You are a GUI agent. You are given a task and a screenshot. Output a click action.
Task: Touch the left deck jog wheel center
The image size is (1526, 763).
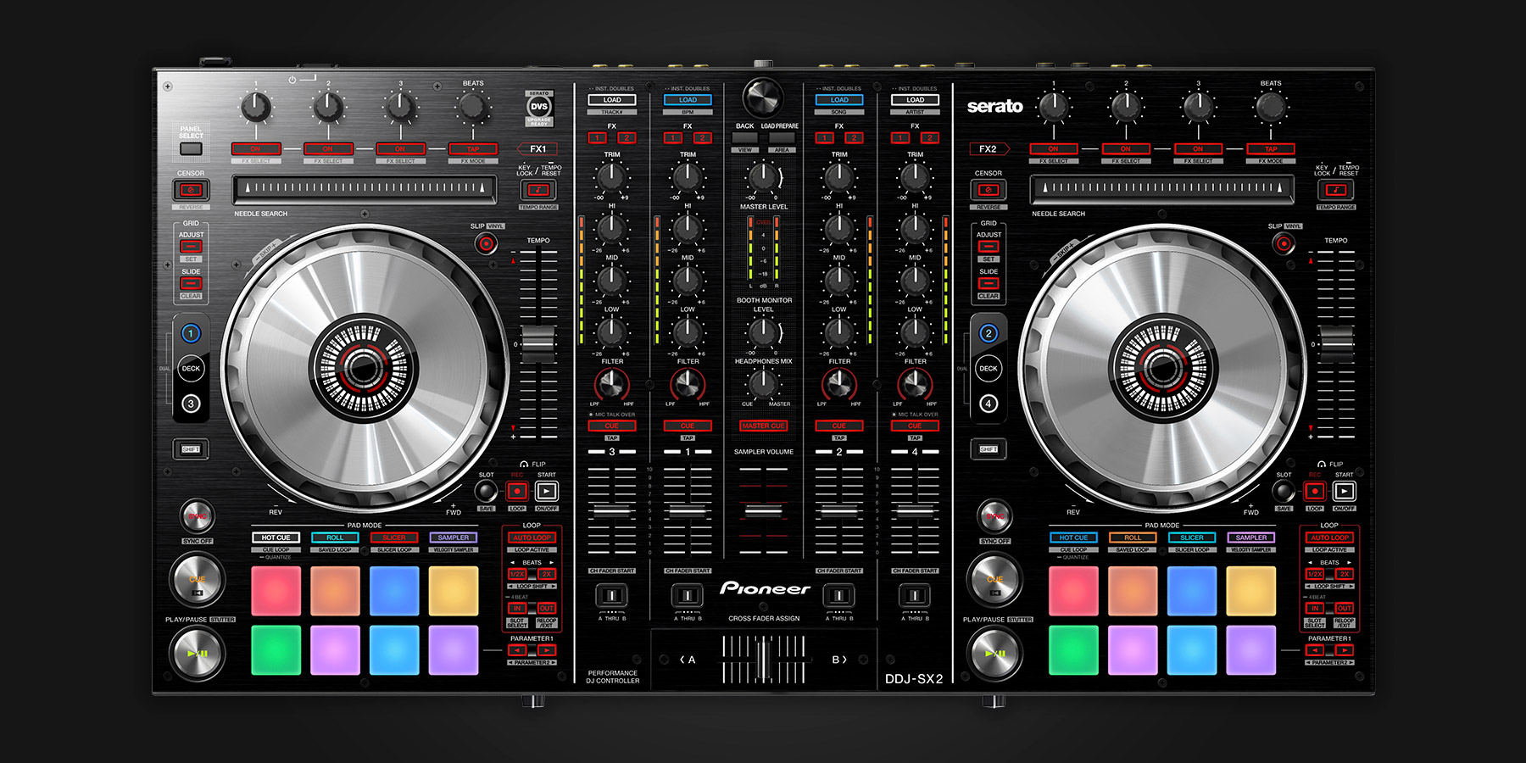pyautogui.click(x=363, y=366)
